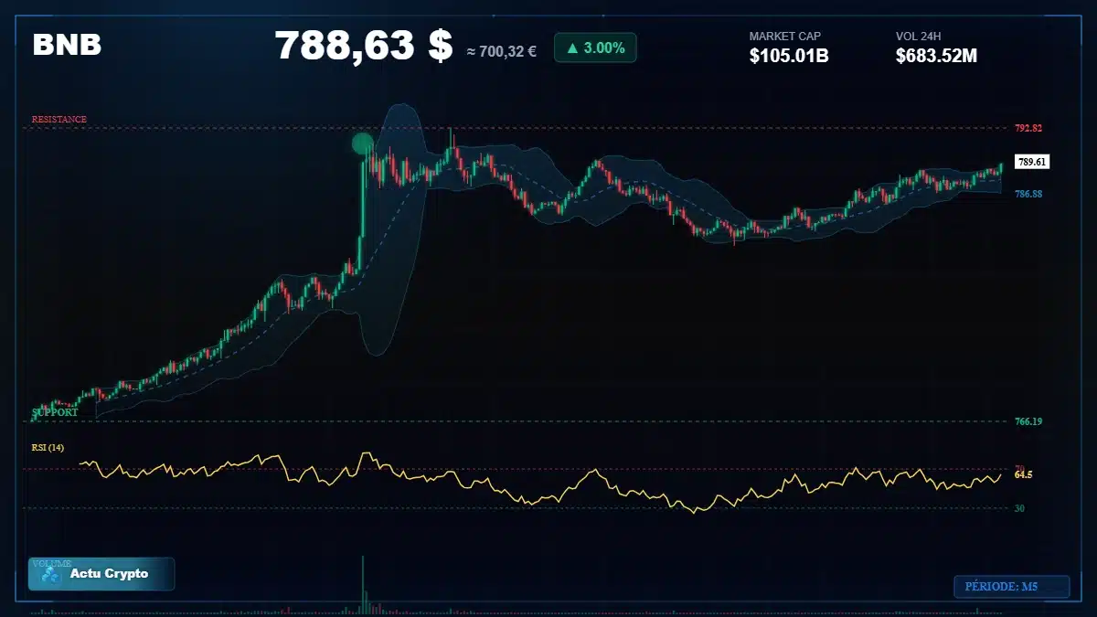Click the Actu Crypto logo icon

pos(51,574)
